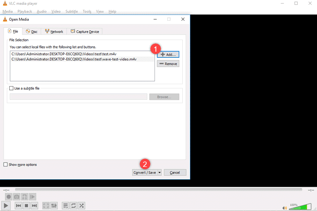Click the Next media button
The image size is (317, 211).
click(34, 206)
